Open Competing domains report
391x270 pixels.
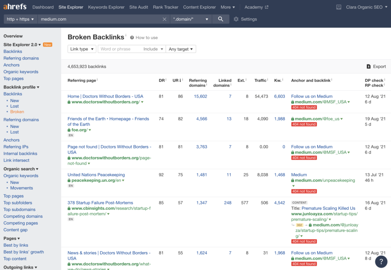(x=23, y=216)
